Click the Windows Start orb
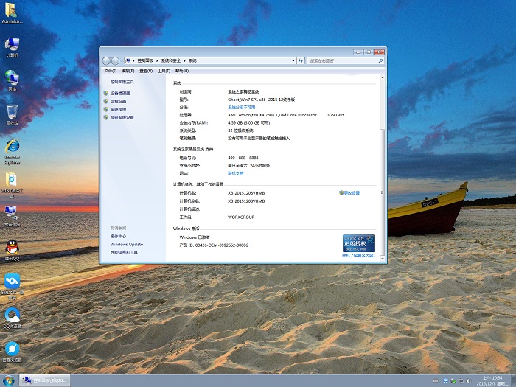This screenshot has width=516, height=387. 8,381
